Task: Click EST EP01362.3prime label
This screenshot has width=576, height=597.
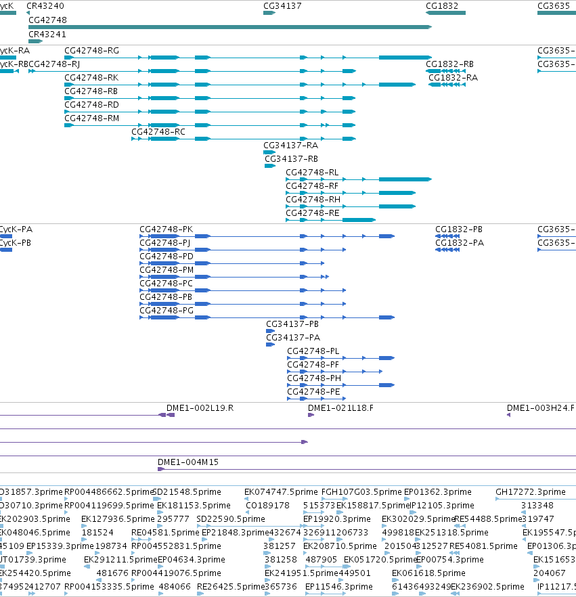Action: pos(437,492)
